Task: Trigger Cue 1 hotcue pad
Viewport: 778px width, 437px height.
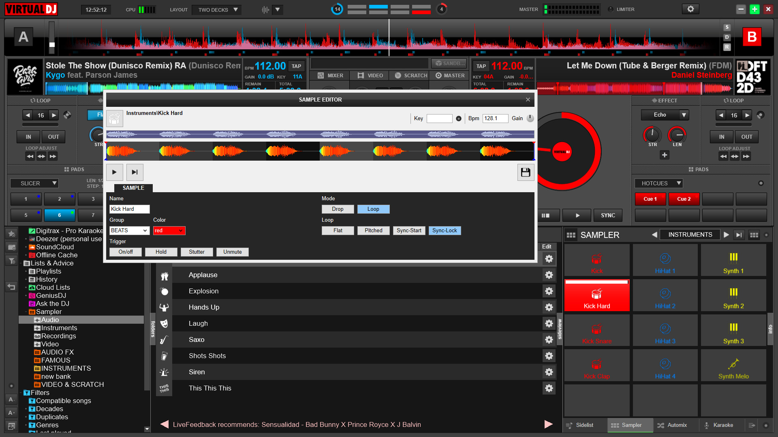Action: pyautogui.click(x=650, y=199)
